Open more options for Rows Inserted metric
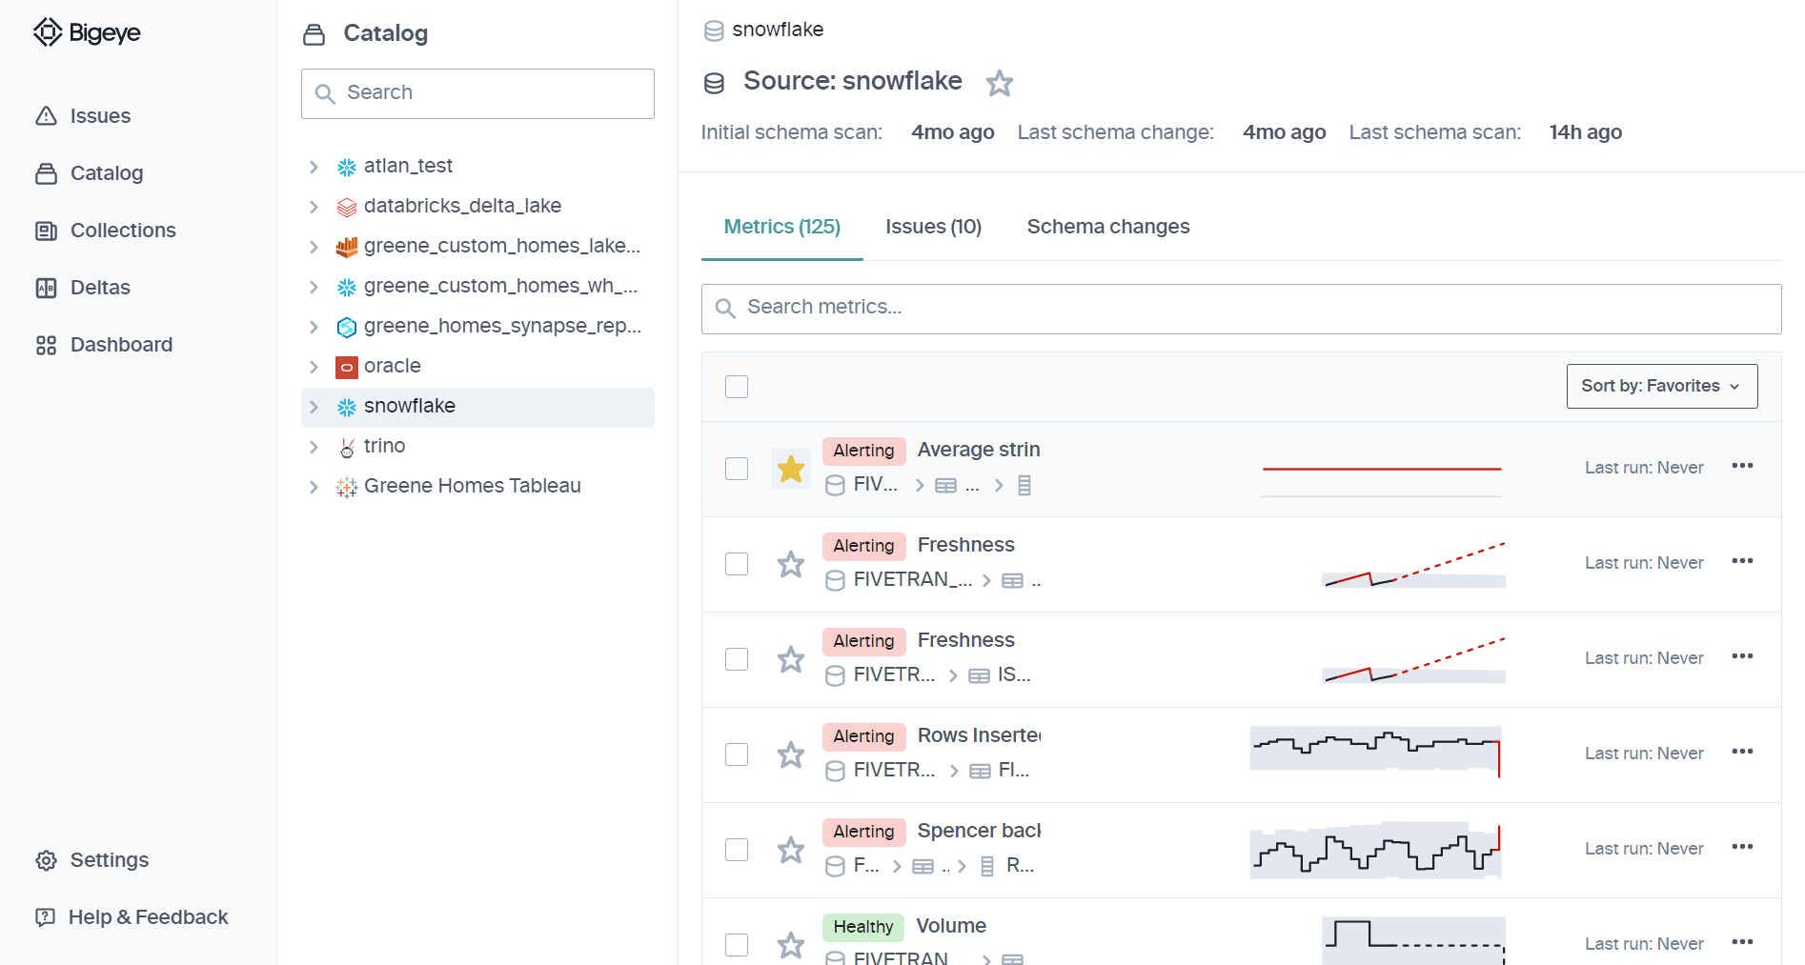 (1743, 752)
